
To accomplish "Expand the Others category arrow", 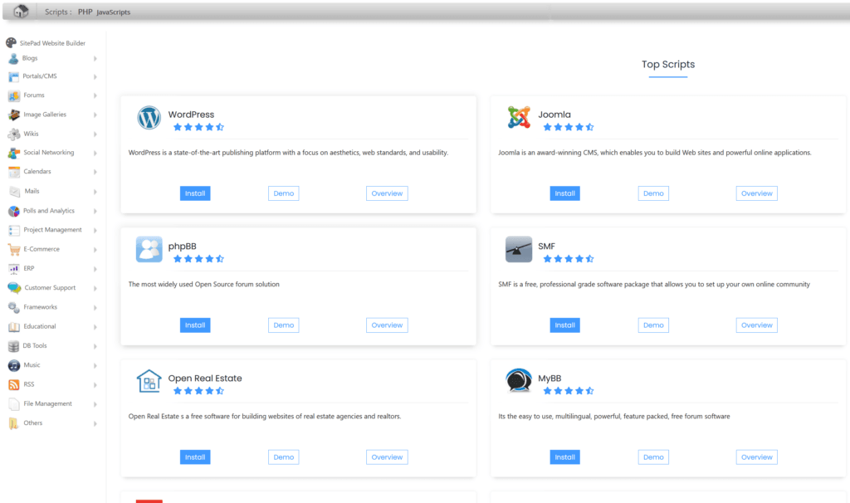I will pyautogui.click(x=95, y=424).
